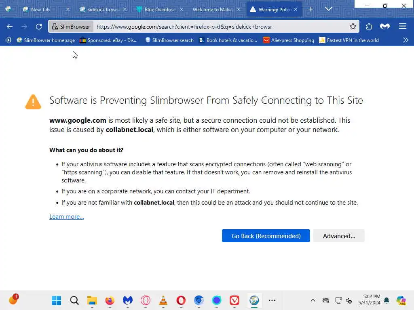The width and height of the screenshot is (414, 310).
Task: Open Aliexpress Shopping bookmark
Action: point(289,40)
